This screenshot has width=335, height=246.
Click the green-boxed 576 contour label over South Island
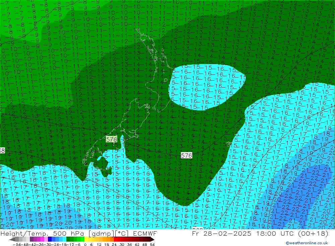112,139
